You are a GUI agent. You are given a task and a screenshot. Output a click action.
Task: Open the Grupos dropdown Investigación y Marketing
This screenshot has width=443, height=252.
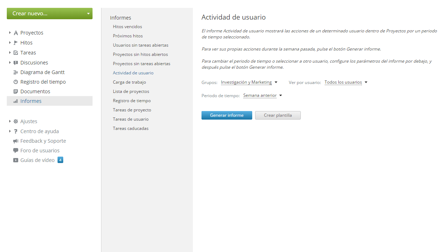coord(249,82)
